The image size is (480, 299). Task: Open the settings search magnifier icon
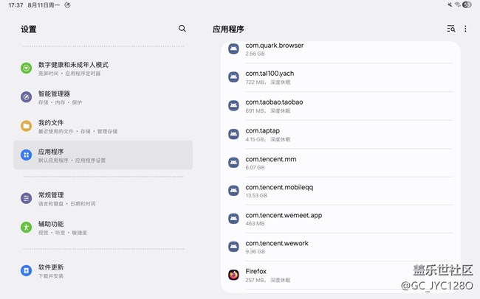click(x=182, y=29)
